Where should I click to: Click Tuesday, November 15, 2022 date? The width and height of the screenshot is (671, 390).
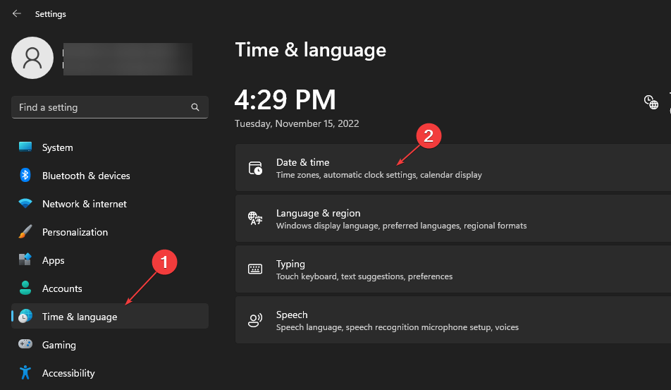297,123
